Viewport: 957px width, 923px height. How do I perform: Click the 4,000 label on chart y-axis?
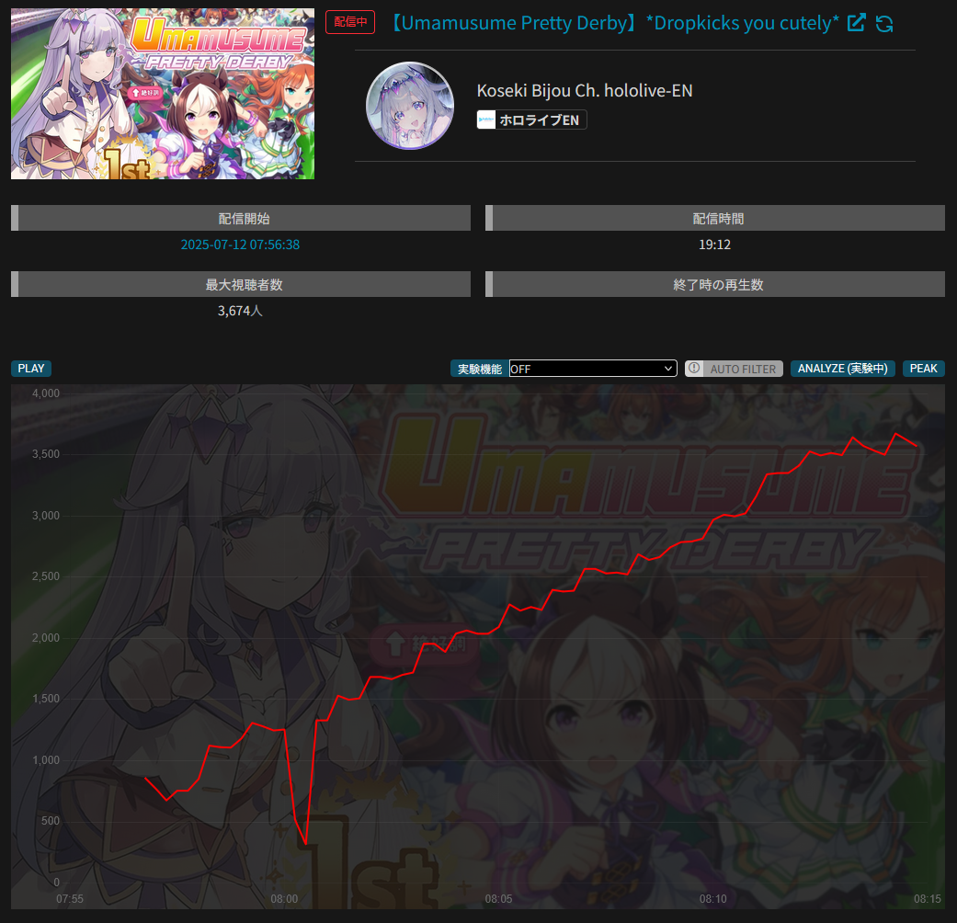pos(46,393)
